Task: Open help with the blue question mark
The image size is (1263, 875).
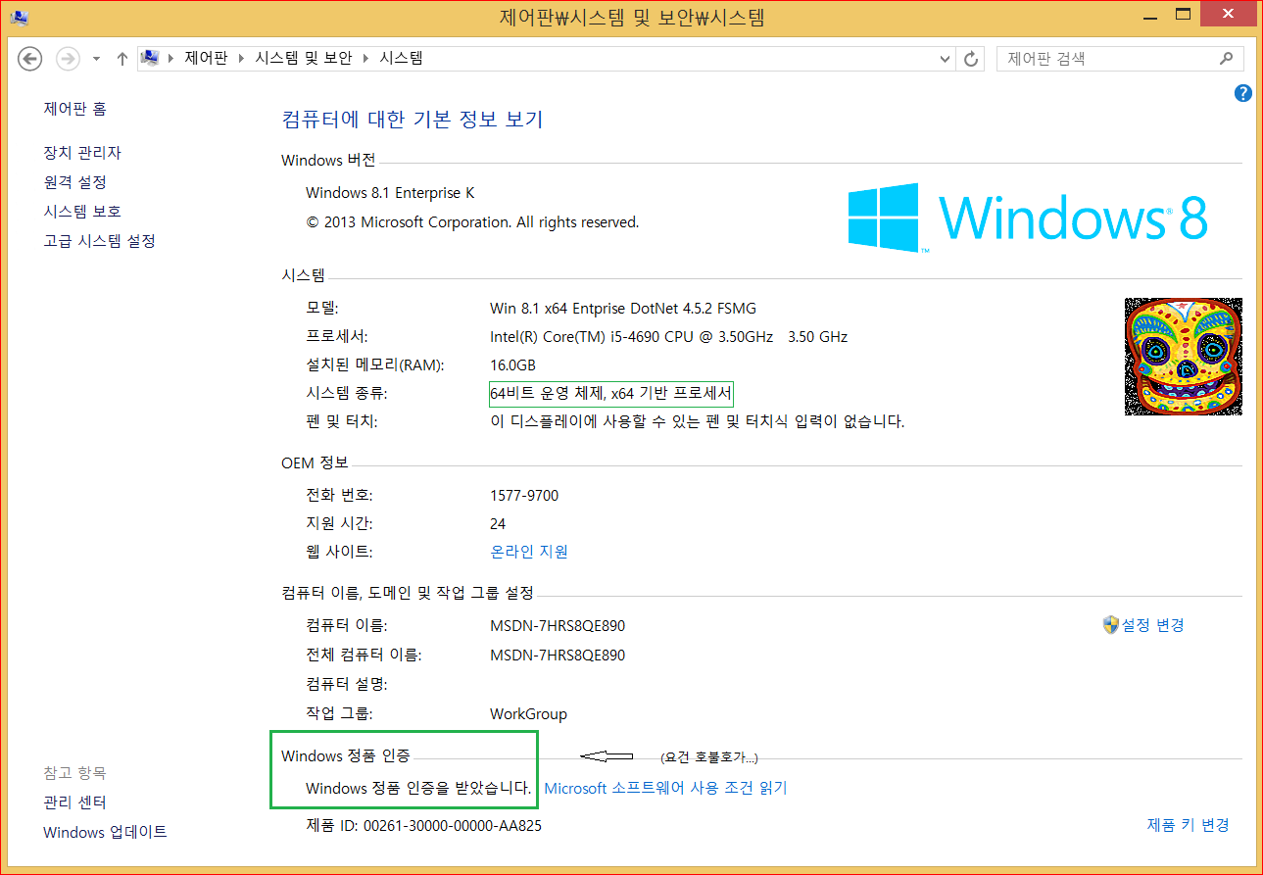Action: pyautogui.click(x=1243, y=93)
